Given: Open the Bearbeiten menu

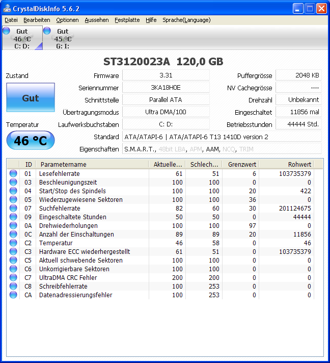Looking at the screenshot, I should point(37,20).
